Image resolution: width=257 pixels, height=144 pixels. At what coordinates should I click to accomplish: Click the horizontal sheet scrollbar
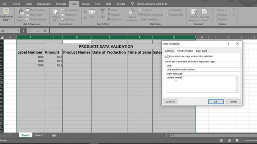[215, 136]
